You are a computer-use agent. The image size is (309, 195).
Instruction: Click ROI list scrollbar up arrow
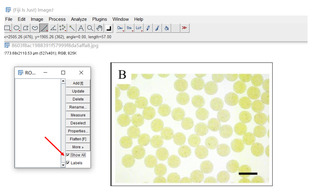pyautogui.click(x=63, y=81)
